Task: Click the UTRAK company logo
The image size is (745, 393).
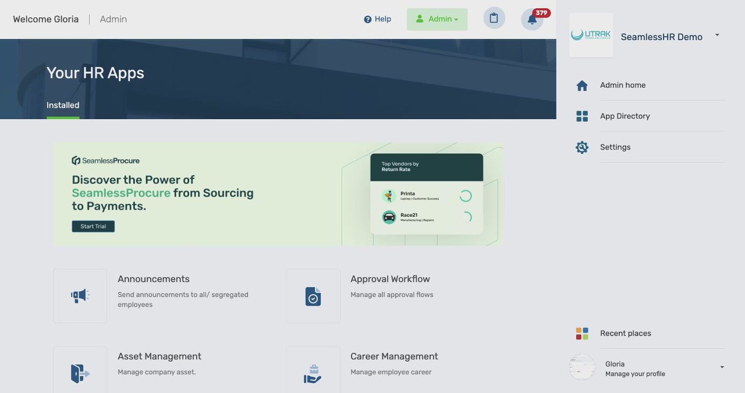Action: (x=591, y=35)
